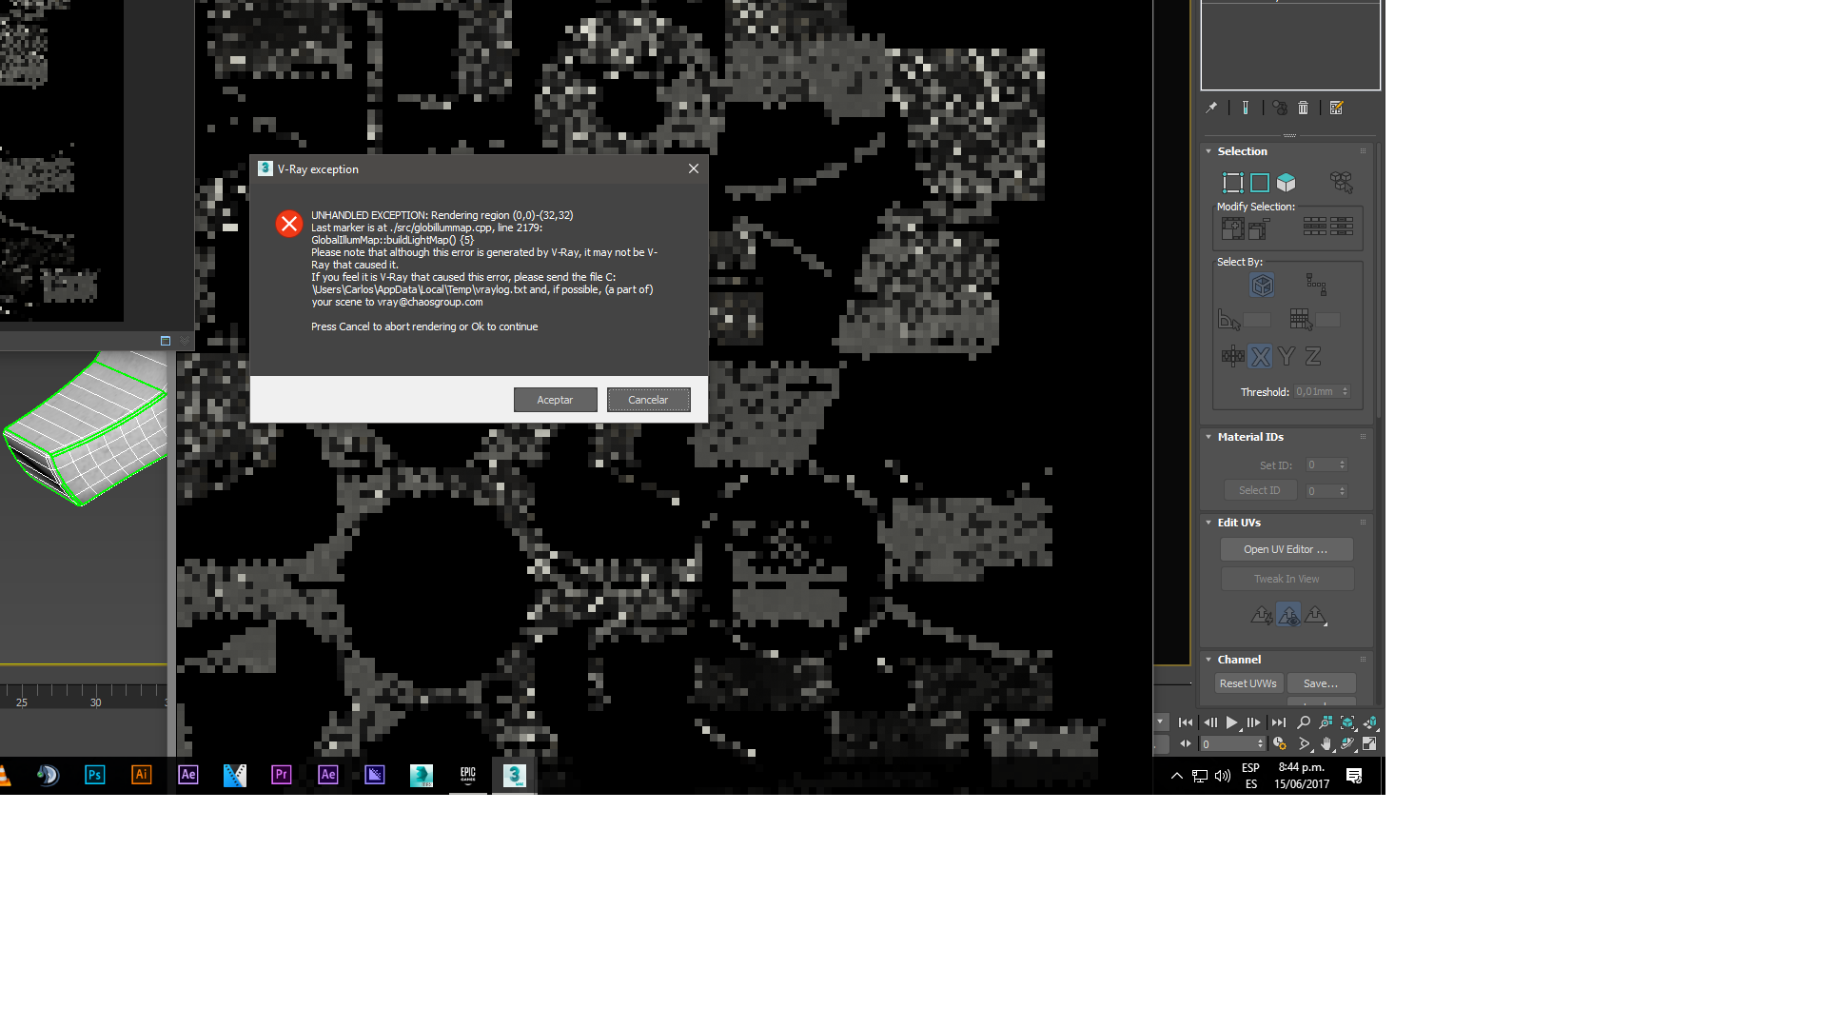This screenshot has height=1028, width=1827.
Task: Select Polygon sub-object mode cube icon
Action: (1287, 182)
